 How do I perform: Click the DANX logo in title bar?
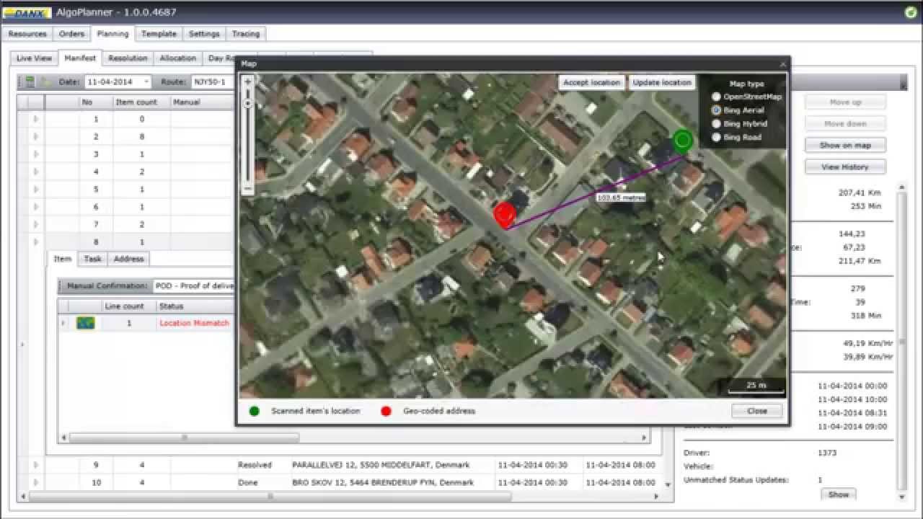[28, 12]
